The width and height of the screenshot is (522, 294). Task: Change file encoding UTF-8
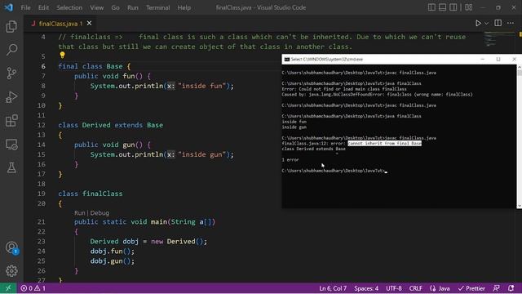coord(394,288)
